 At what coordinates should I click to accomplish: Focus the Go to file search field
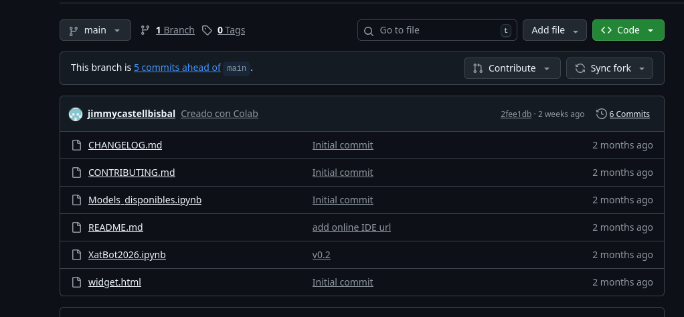[437, 30]
